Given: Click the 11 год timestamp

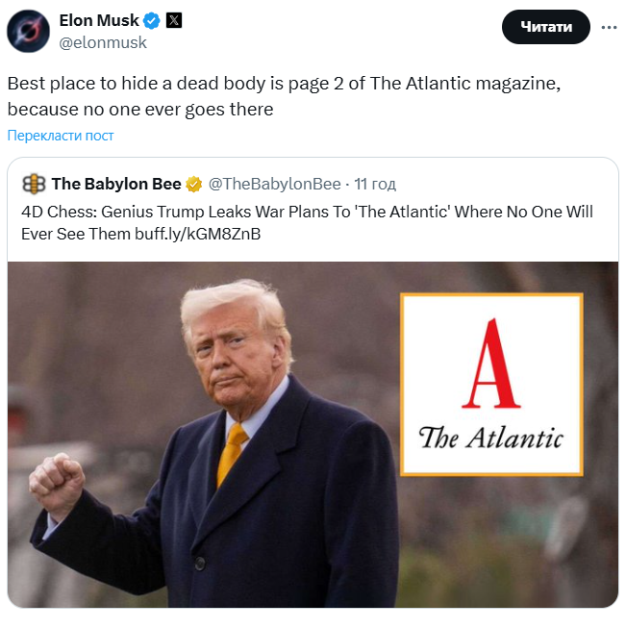Looking at the screenshot, I should coord(375,184).
